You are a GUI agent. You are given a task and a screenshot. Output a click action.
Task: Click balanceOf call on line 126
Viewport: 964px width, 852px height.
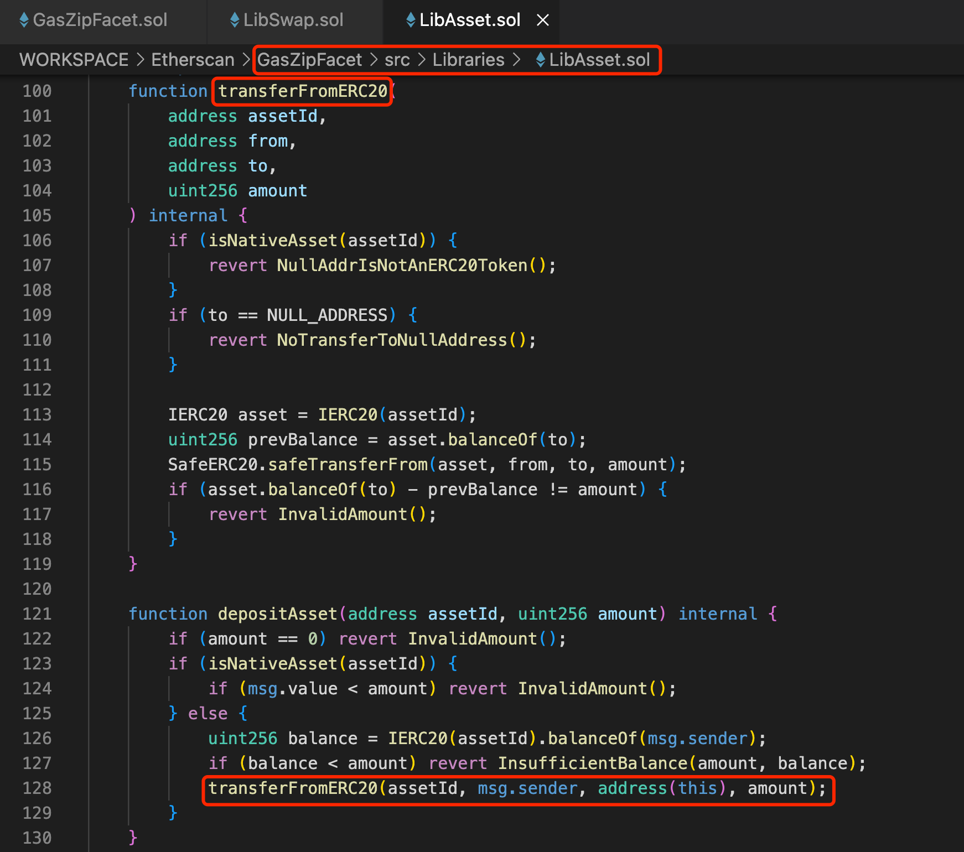(x=592, y=739)
